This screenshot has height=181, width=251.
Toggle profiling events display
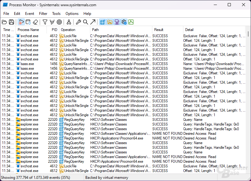pos(131,22)
